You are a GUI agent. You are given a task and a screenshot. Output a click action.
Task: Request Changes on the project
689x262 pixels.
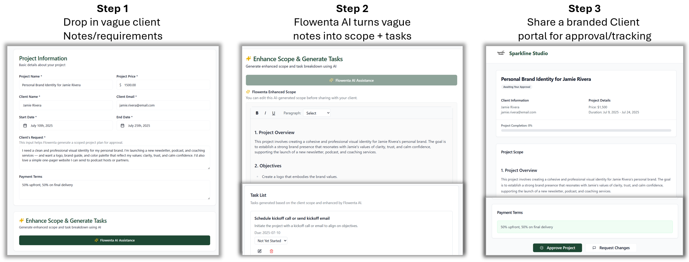pyautogui.click(x=611, y=248)
